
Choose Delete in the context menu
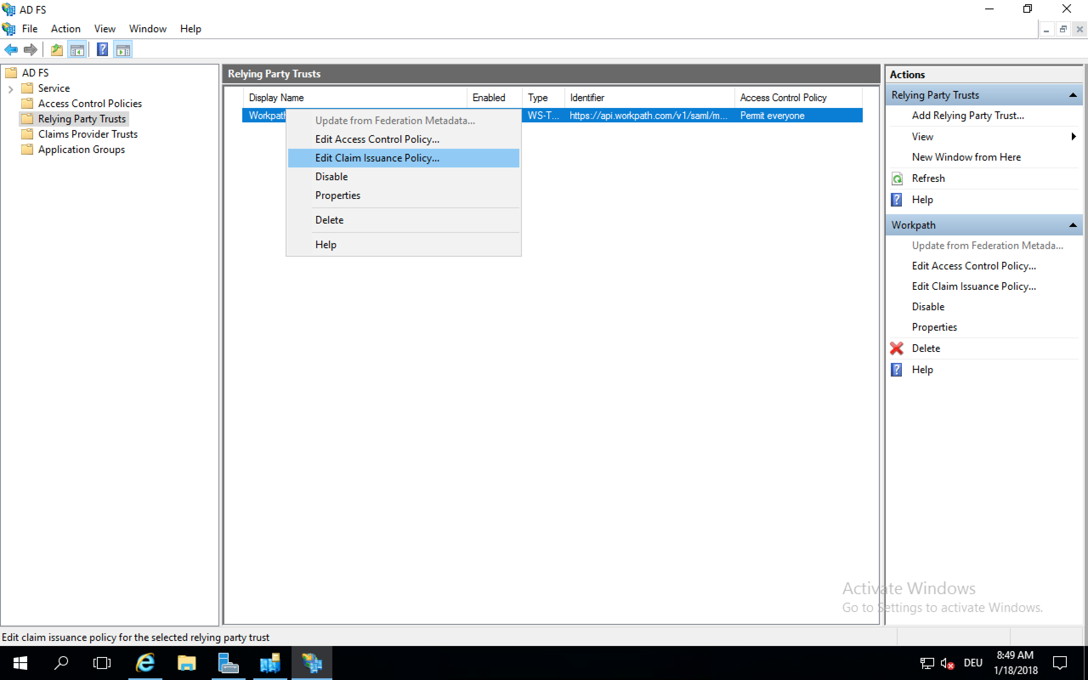[403, 221]
